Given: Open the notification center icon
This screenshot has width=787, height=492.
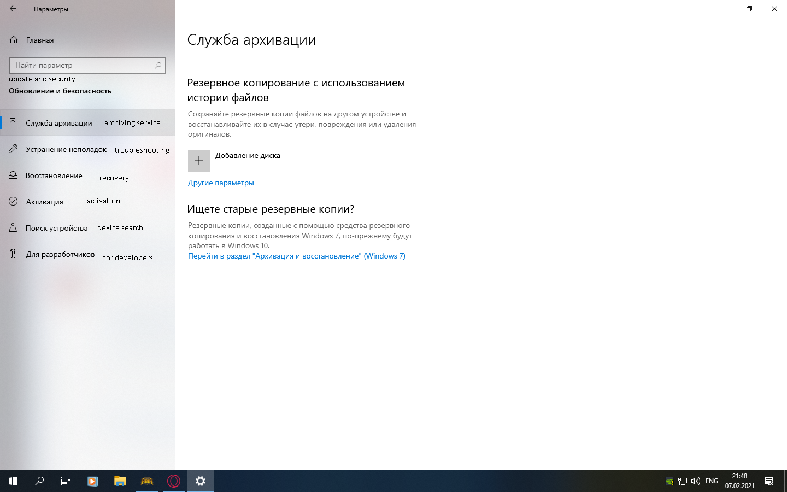Looking at the screenshot, I should [x=769, y=481].
